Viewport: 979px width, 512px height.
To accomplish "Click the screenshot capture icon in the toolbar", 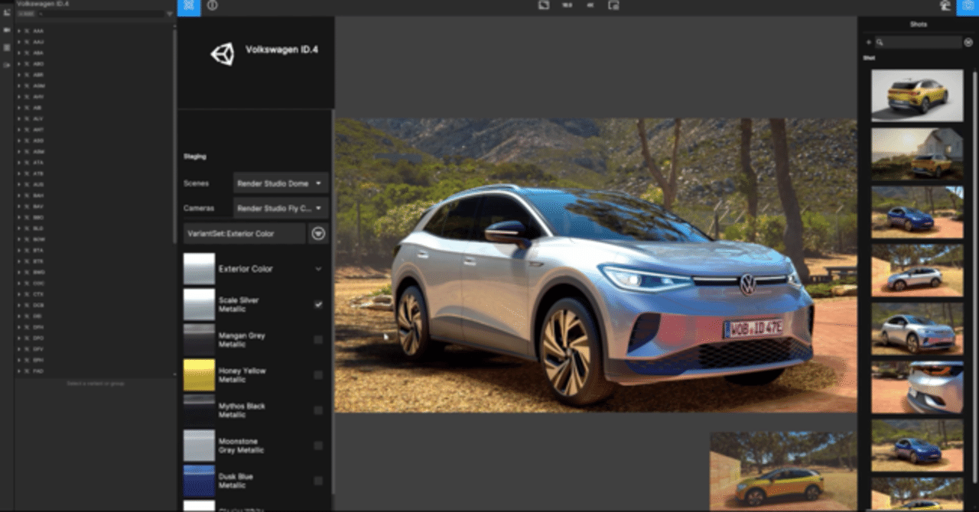I will coord(612,6).
